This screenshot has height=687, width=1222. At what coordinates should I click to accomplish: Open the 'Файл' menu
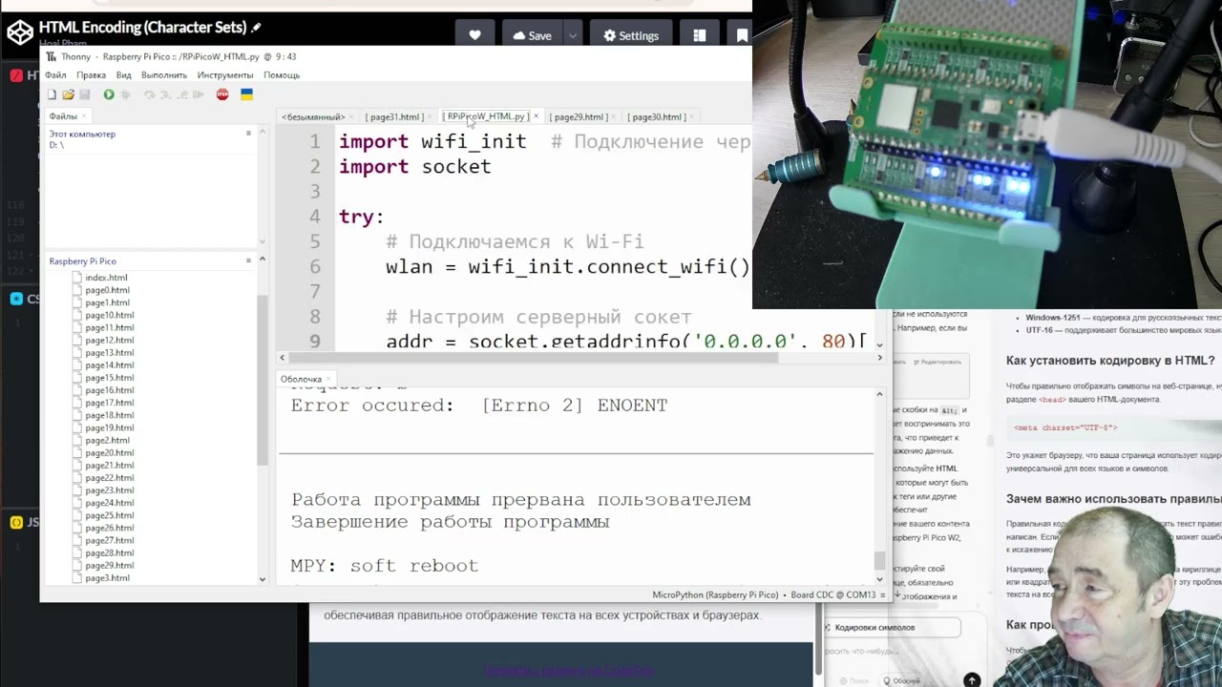click(55, 74)
